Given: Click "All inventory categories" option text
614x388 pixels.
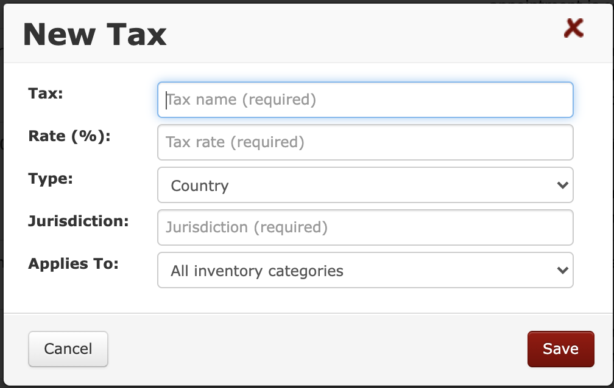Looking at the screenshot, I should click(257, 271).
